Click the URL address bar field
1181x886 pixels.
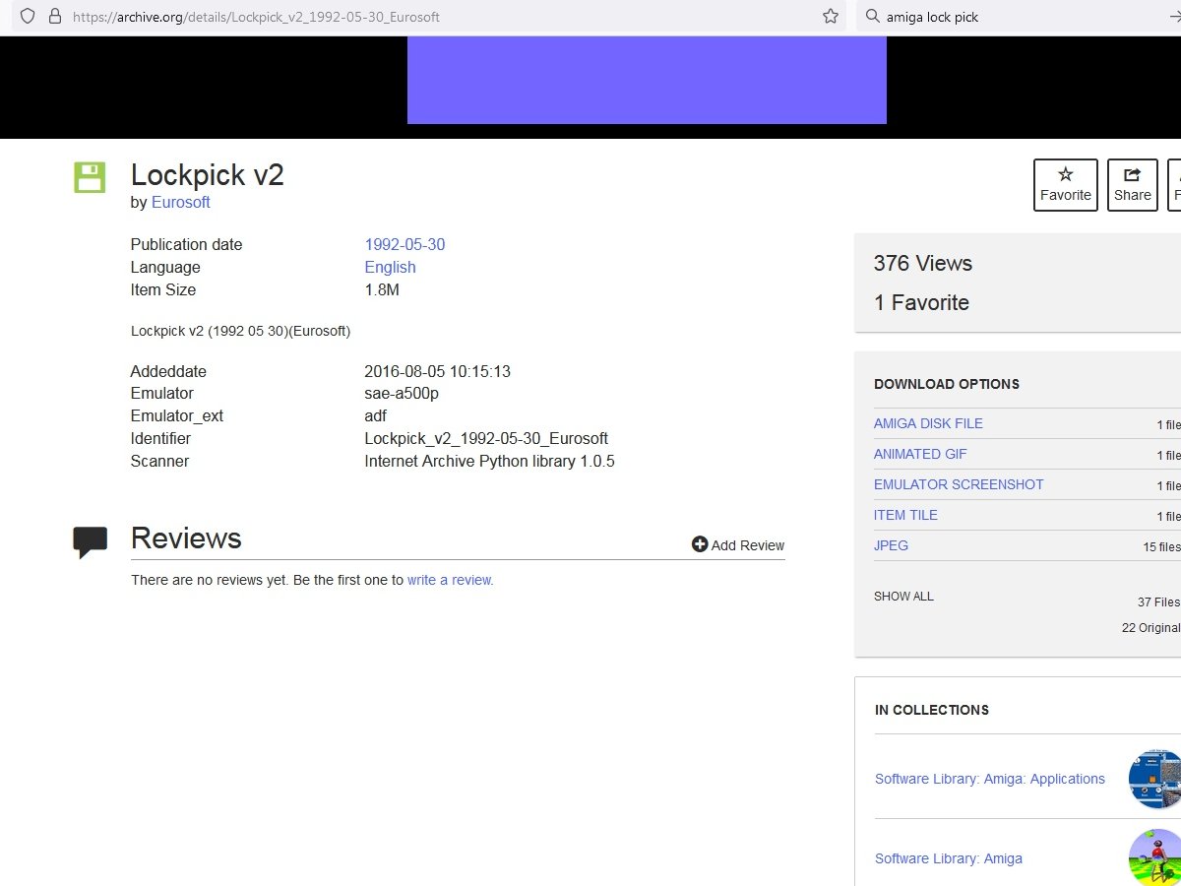tap(443, 17)
